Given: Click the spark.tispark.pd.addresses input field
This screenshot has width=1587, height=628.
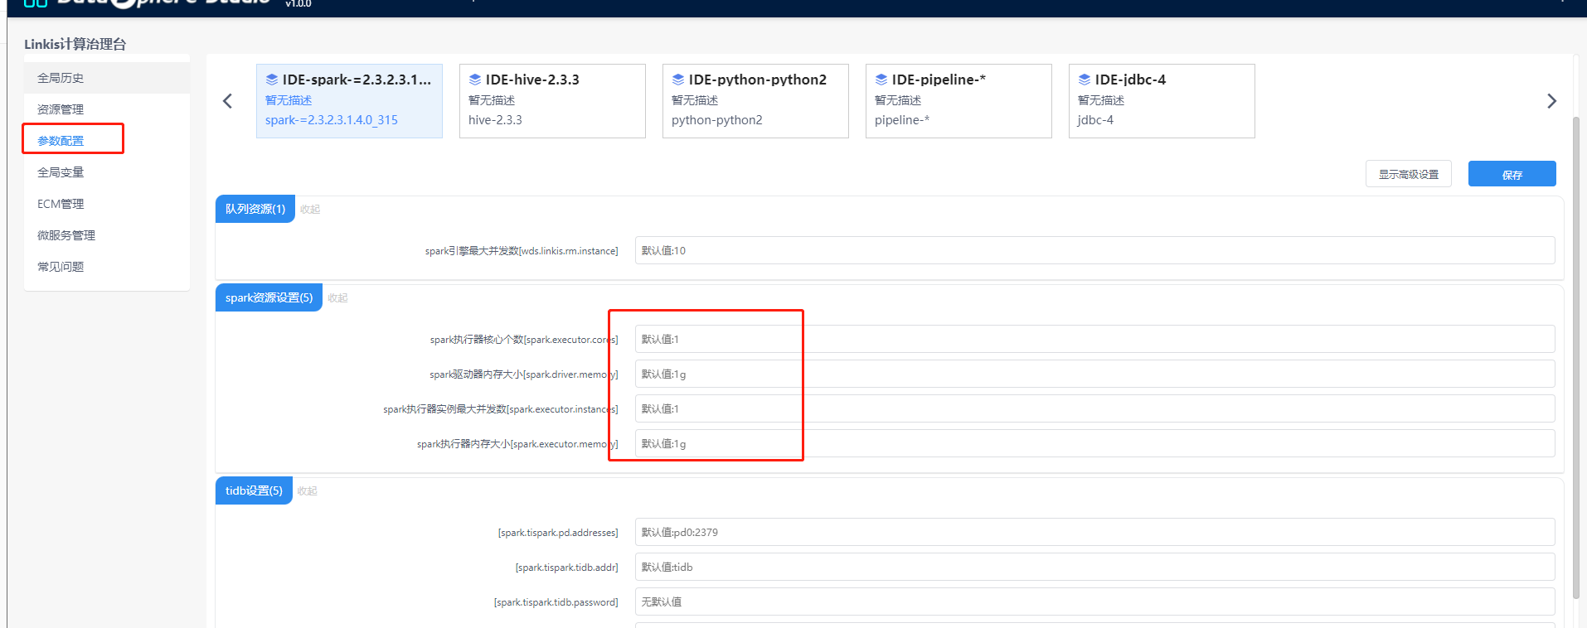Looking at the screenshot, I should (x=1094, y=532).
